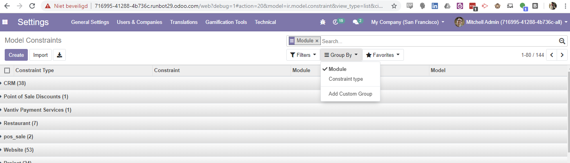Click the Create button
Screen dimensions: 570x163
pyautogui.click(x=16, y=55)
